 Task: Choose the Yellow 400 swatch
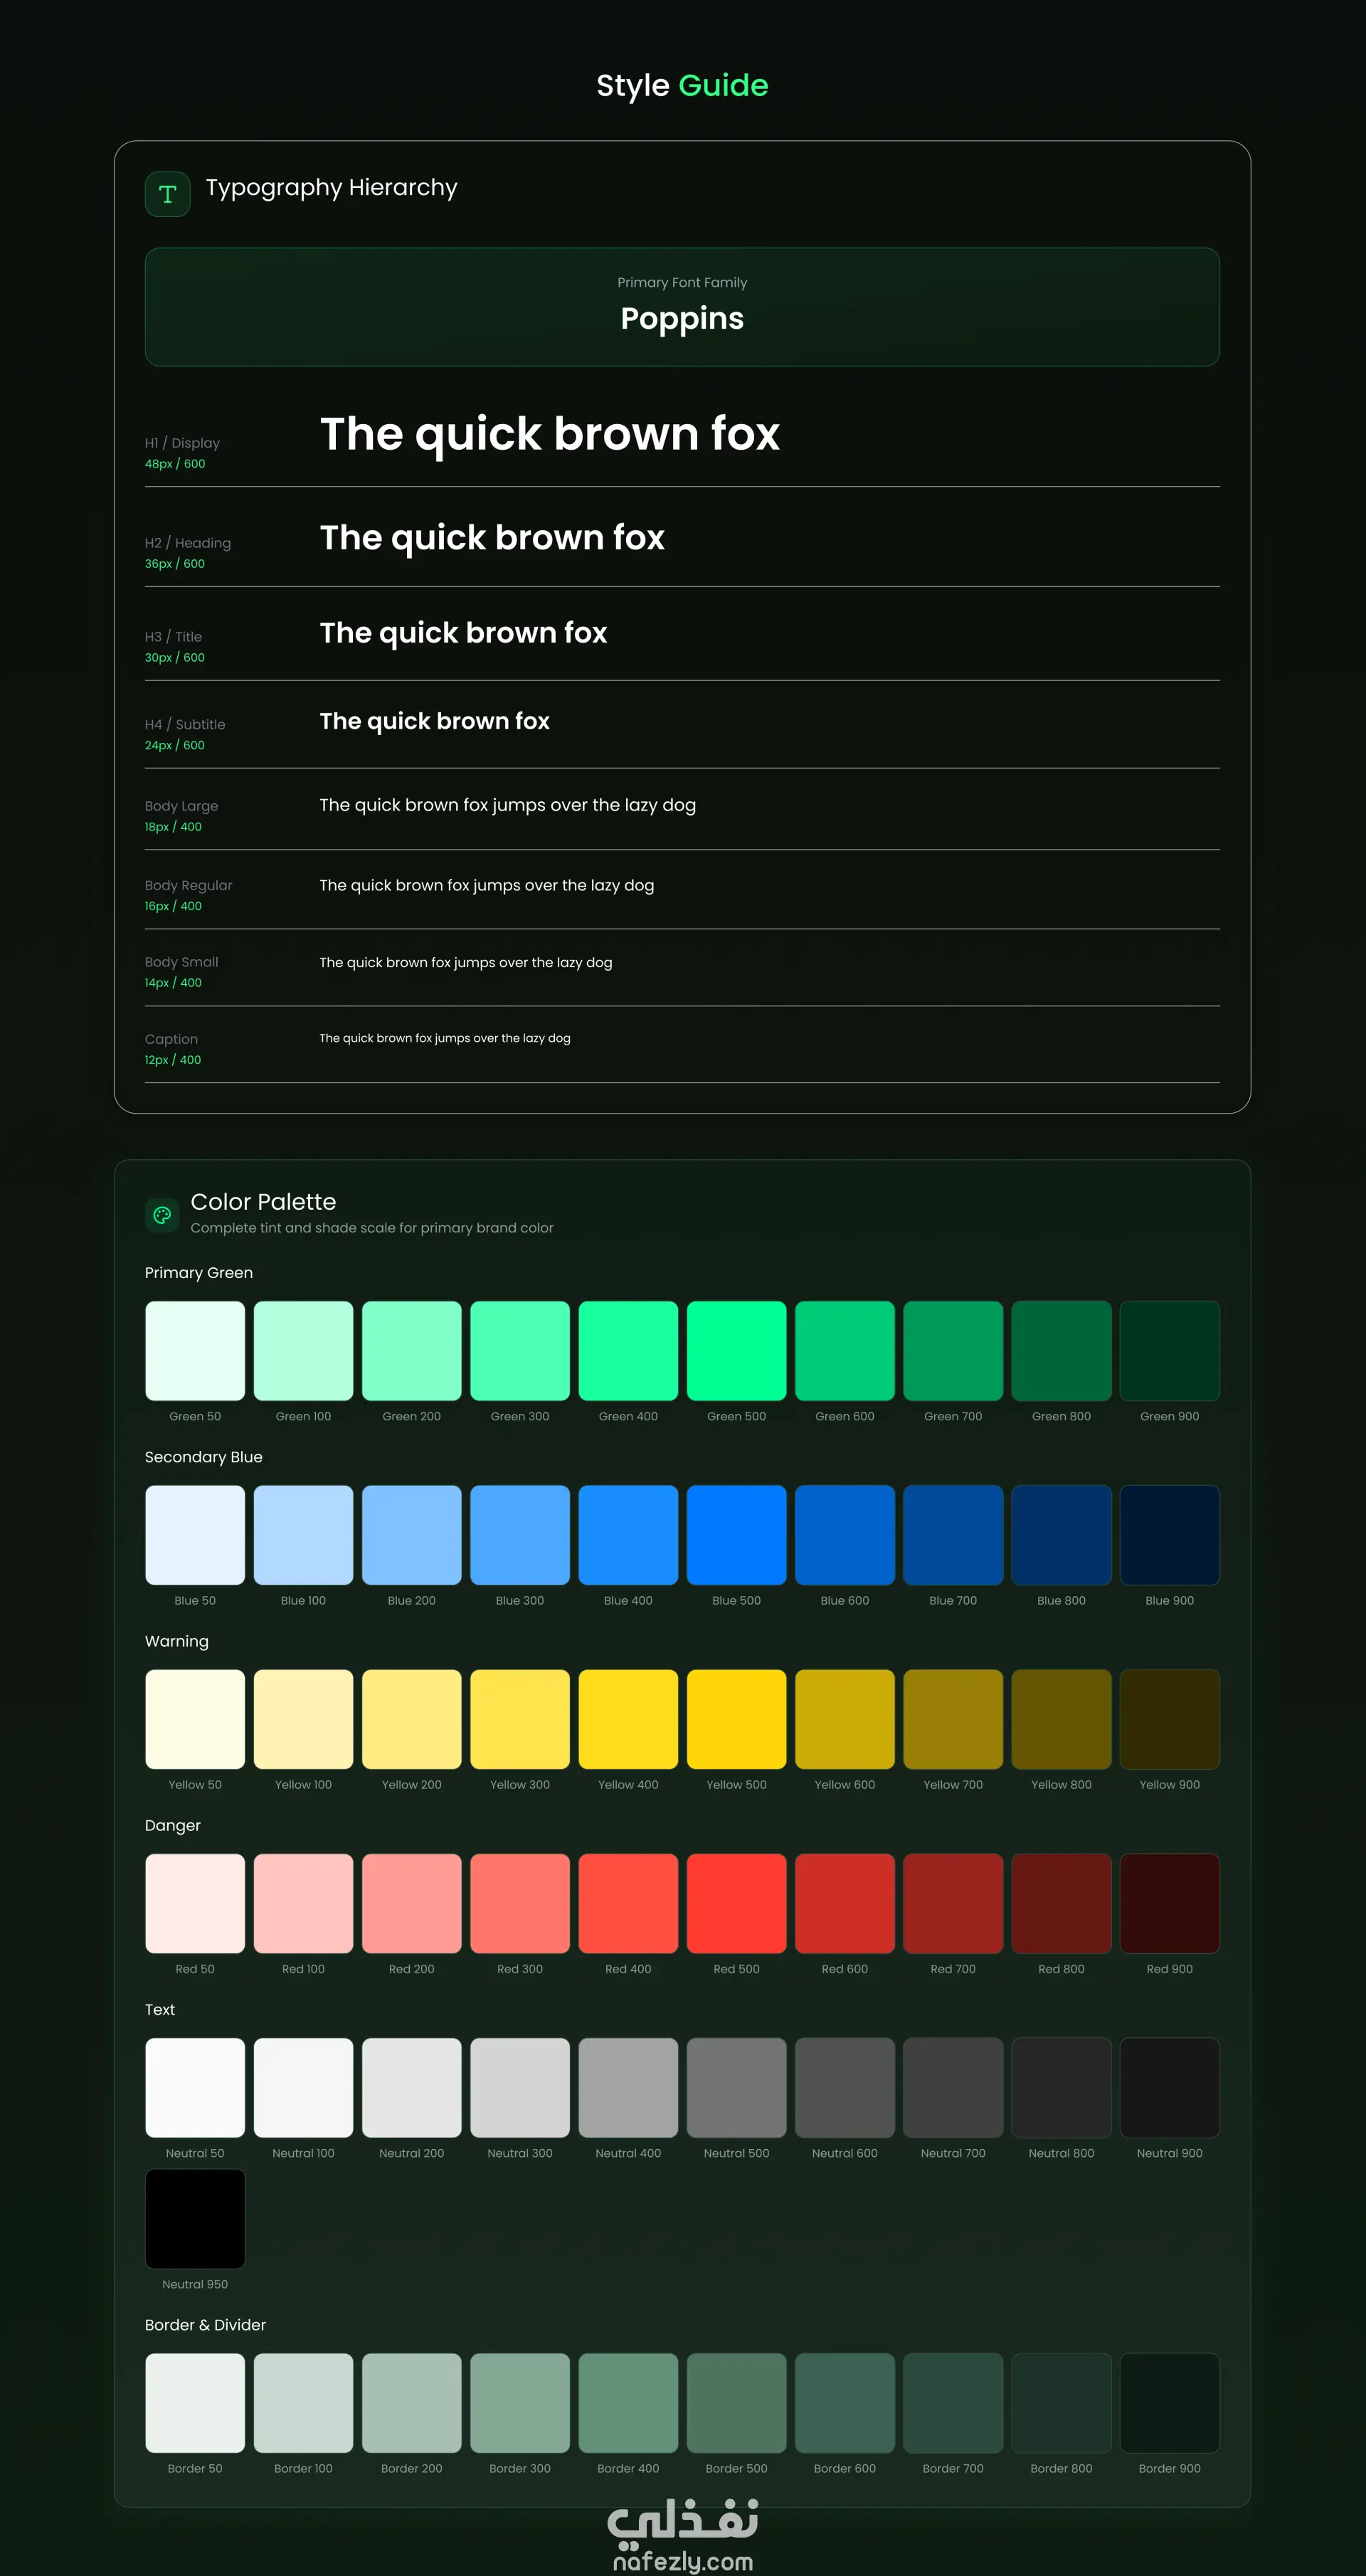(x=628, y=1718)
